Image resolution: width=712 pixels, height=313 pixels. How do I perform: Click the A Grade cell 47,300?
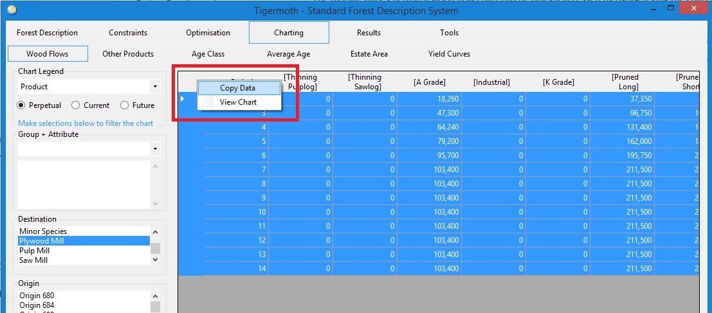coord(429,113)
